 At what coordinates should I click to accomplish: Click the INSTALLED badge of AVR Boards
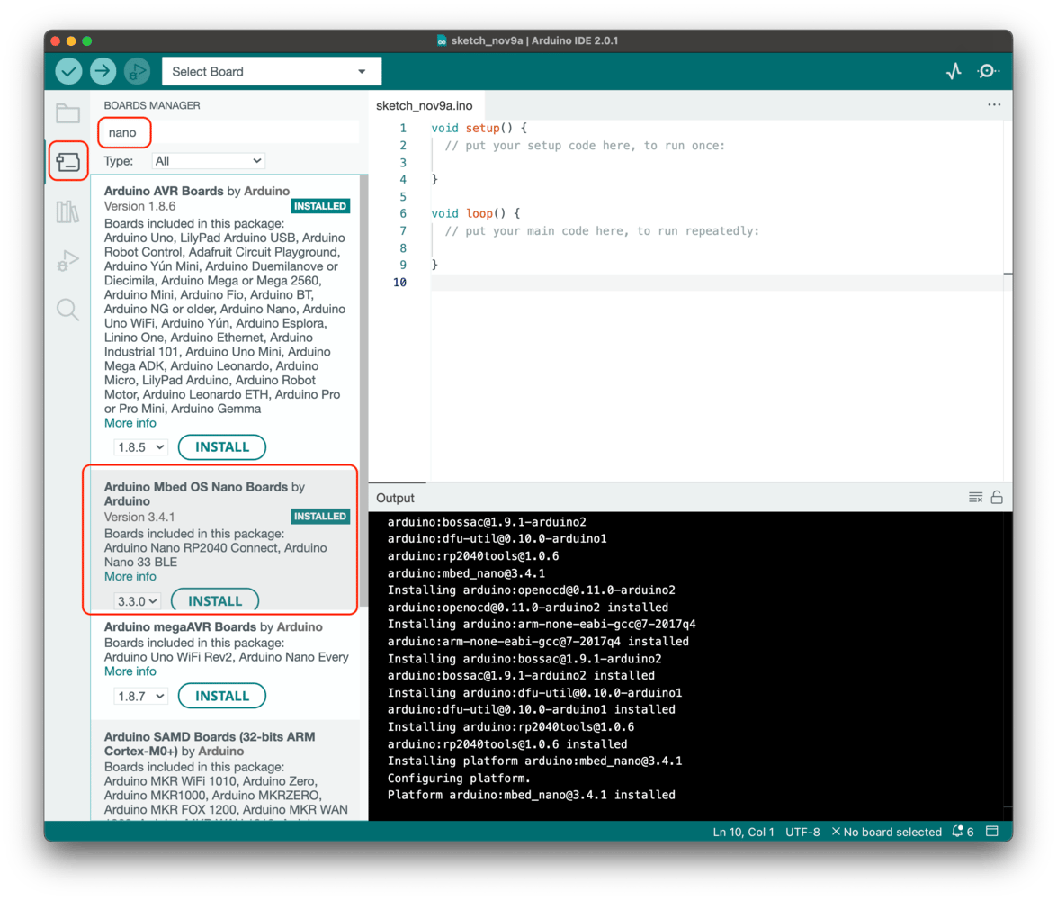320,206
